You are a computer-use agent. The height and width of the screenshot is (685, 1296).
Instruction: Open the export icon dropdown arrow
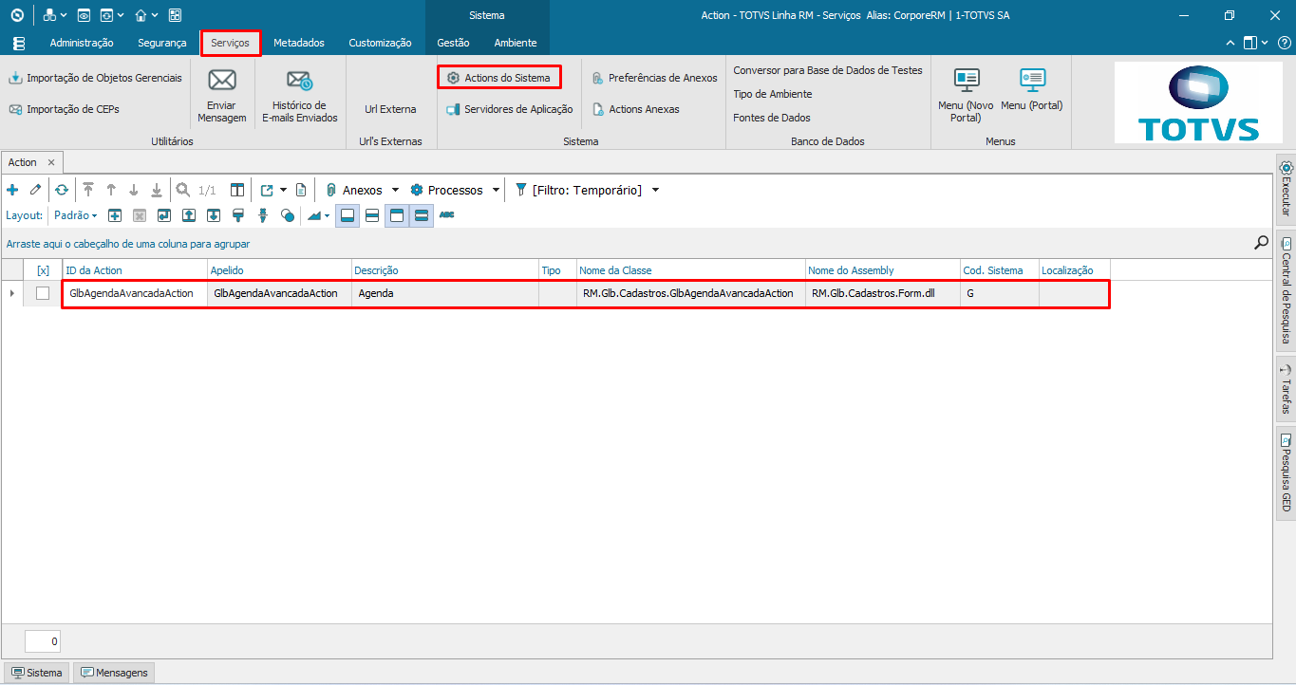(x=283, y=190)
